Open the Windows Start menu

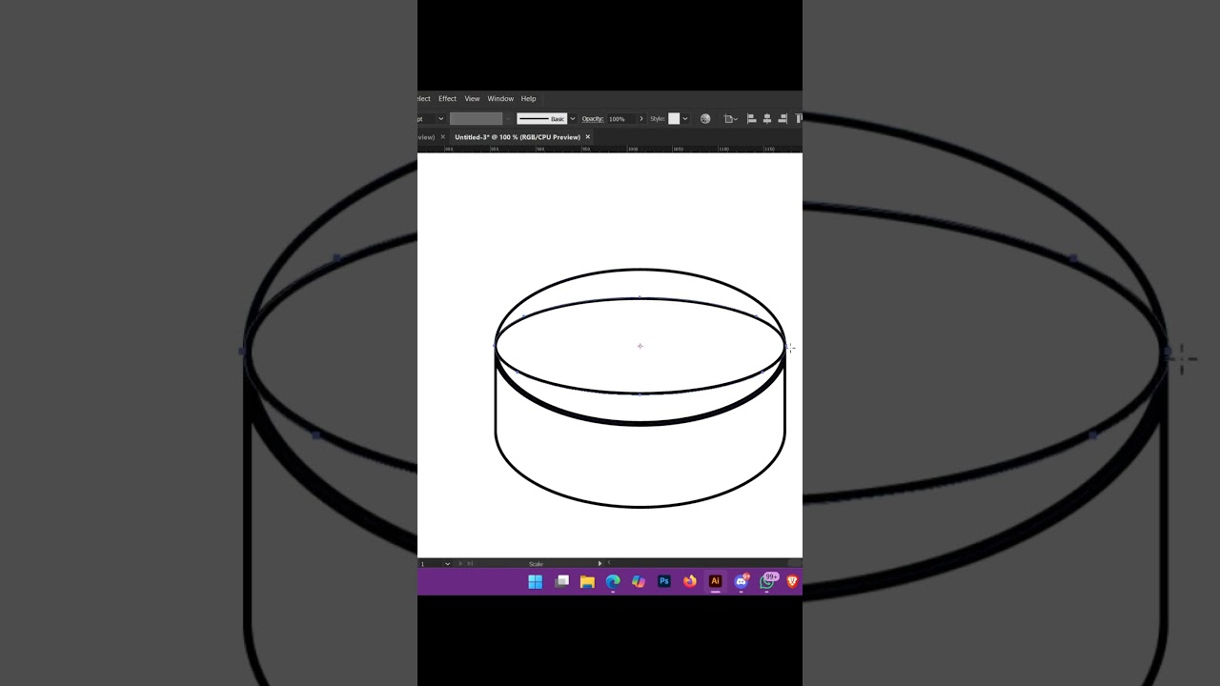pos(536,581)
